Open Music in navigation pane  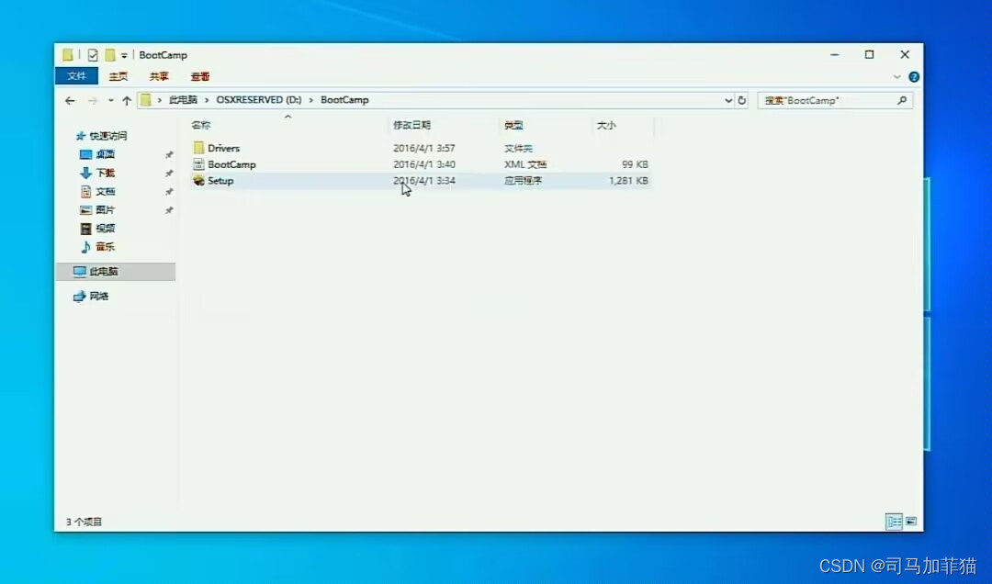(x=105, y=247)
